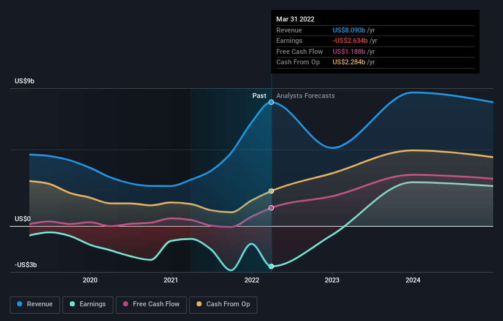Click the Cash From Op label in tooltip
This screenshot has height=321, width=503.
(x=298, y=62)
